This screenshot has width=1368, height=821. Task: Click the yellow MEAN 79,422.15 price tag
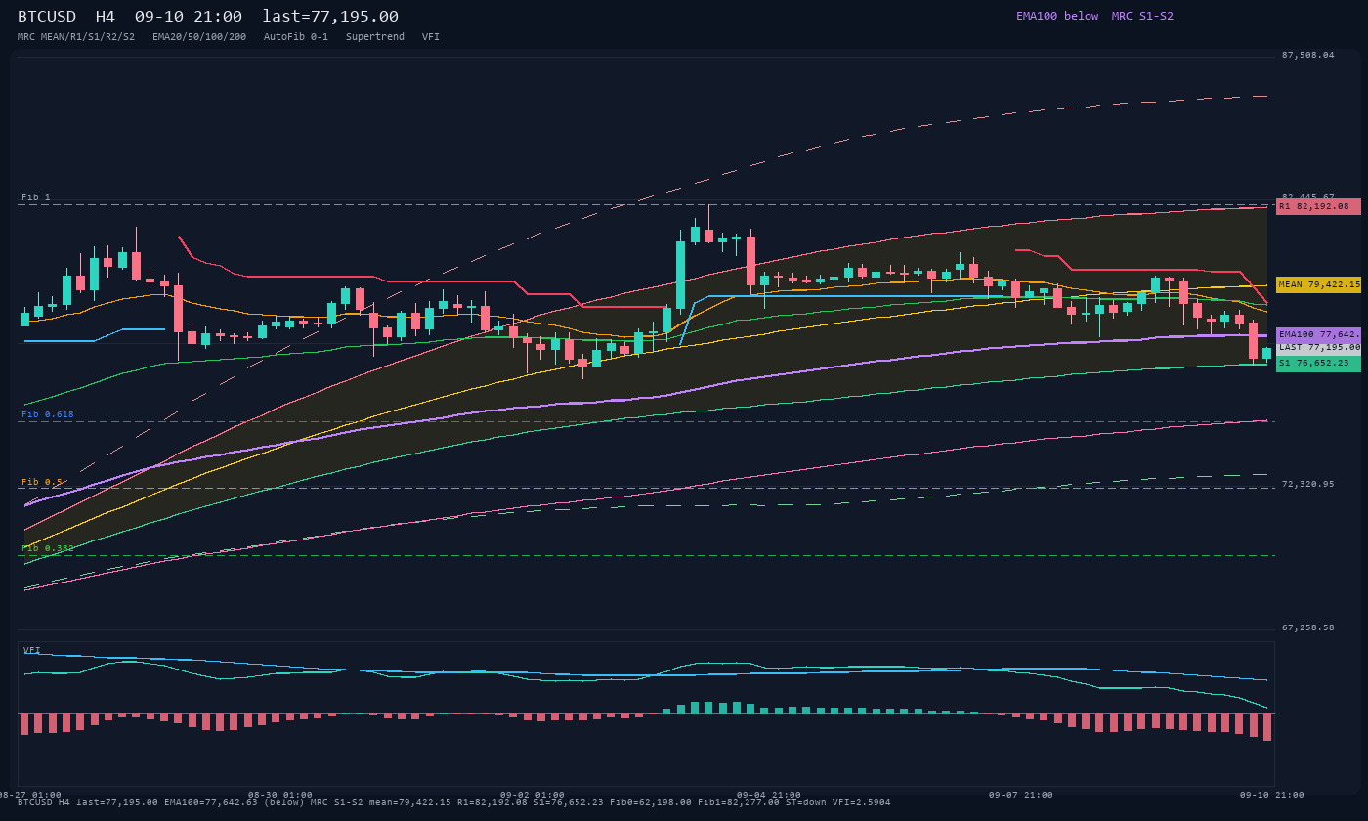[1318, 284]
